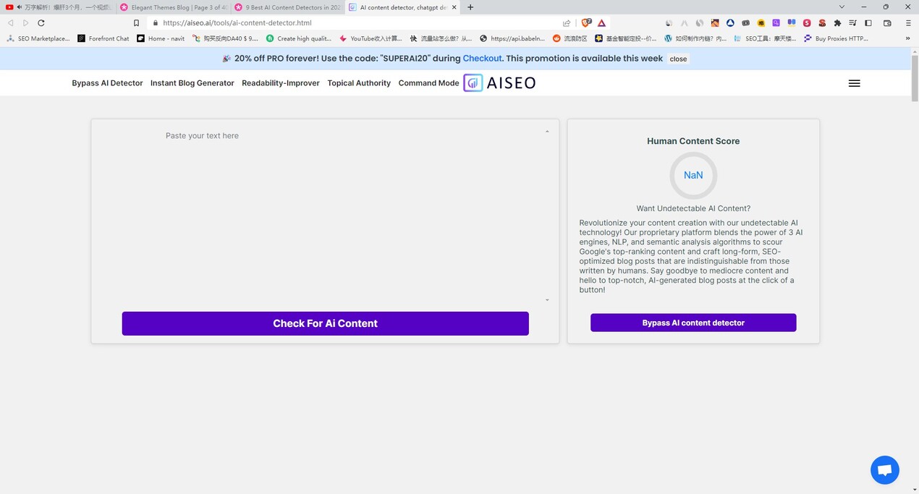Open the browser extensions puzzle icon
The width and height of the screenshot is (919, 494).
pos(838,22)
